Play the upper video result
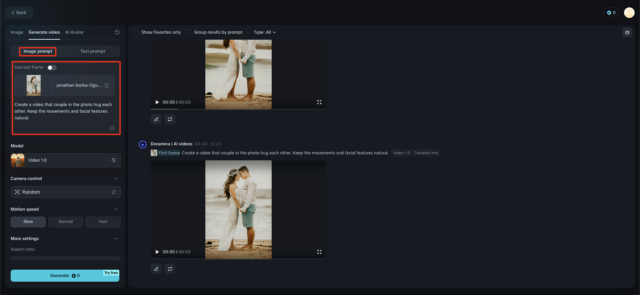The width and height of the screenshot is (640, 295). 157,102
